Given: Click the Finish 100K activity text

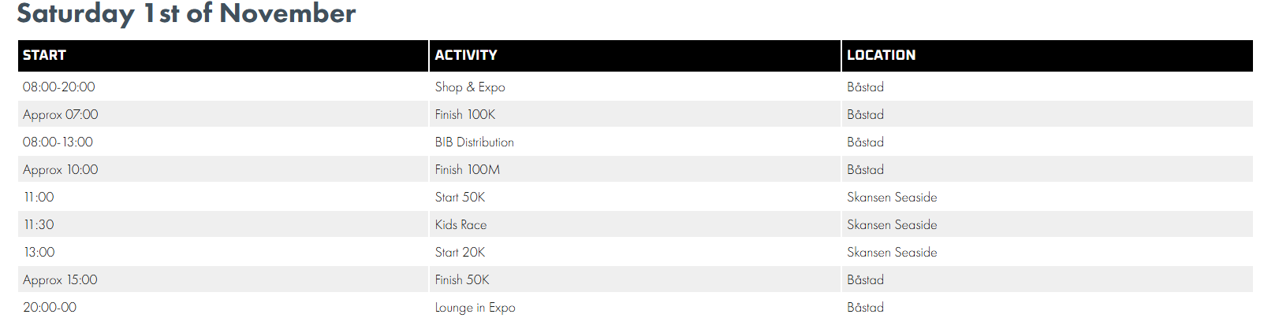Looking at the screenshot, I should point(465,115).
